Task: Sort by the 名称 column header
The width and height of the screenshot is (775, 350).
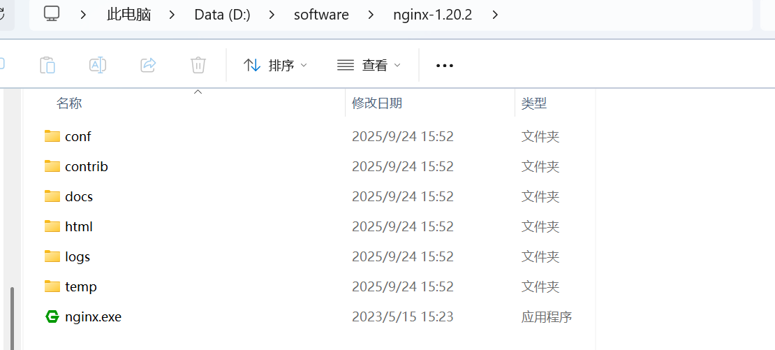Action: point(68,103)
